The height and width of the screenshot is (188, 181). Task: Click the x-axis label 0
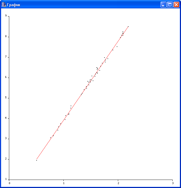point(9,183)
